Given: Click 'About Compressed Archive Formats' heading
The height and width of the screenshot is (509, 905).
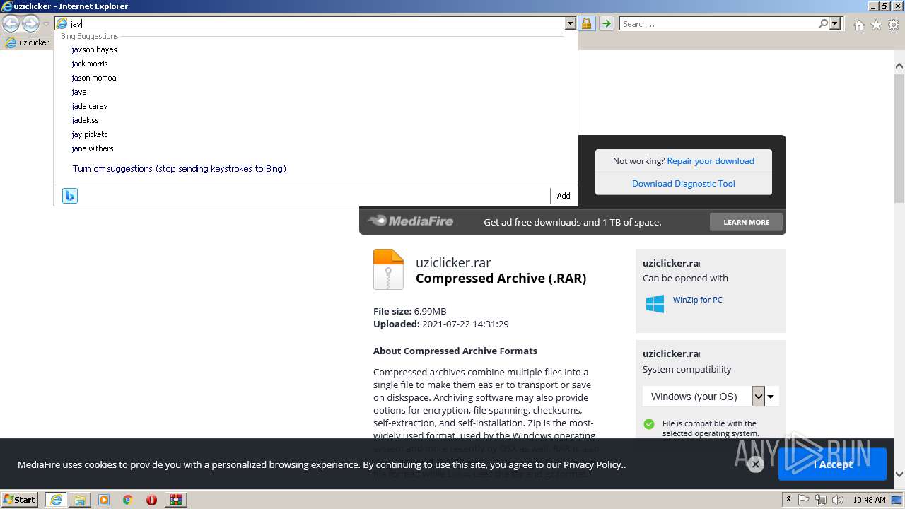Looking at the screenshot, I should click(x=455, y=351).
